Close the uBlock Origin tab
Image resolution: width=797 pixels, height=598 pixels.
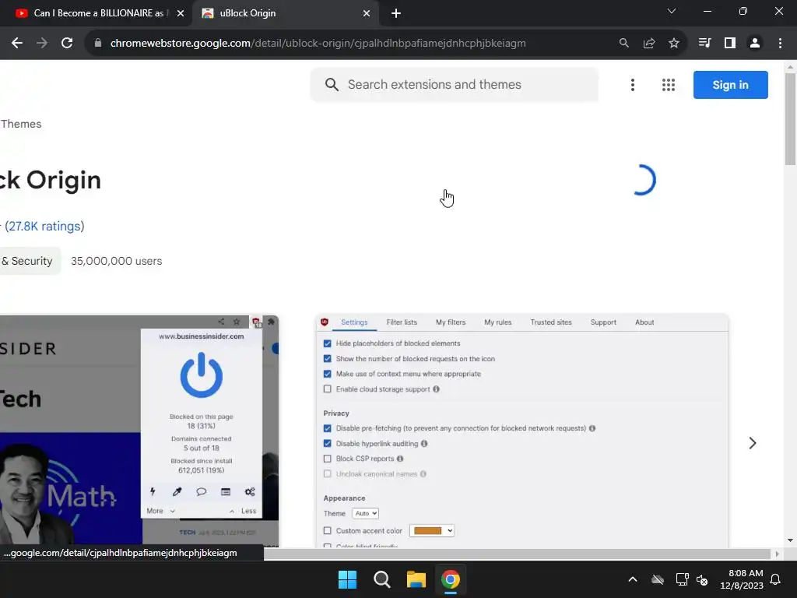[x=367, y=13]
